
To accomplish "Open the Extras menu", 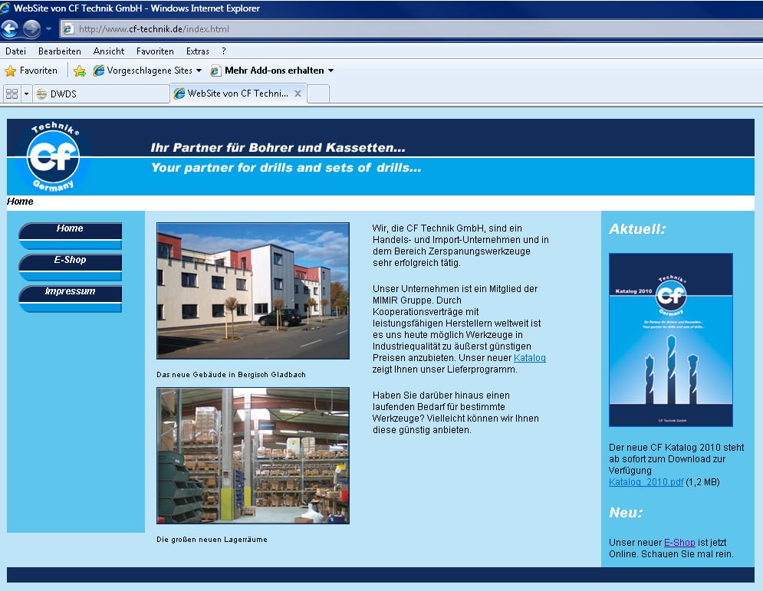I will click(197, 51).
